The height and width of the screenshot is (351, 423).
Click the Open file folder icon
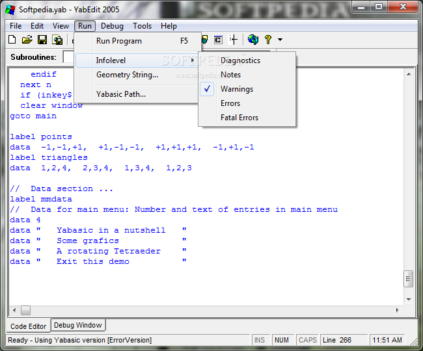click(x=27, y=40)
